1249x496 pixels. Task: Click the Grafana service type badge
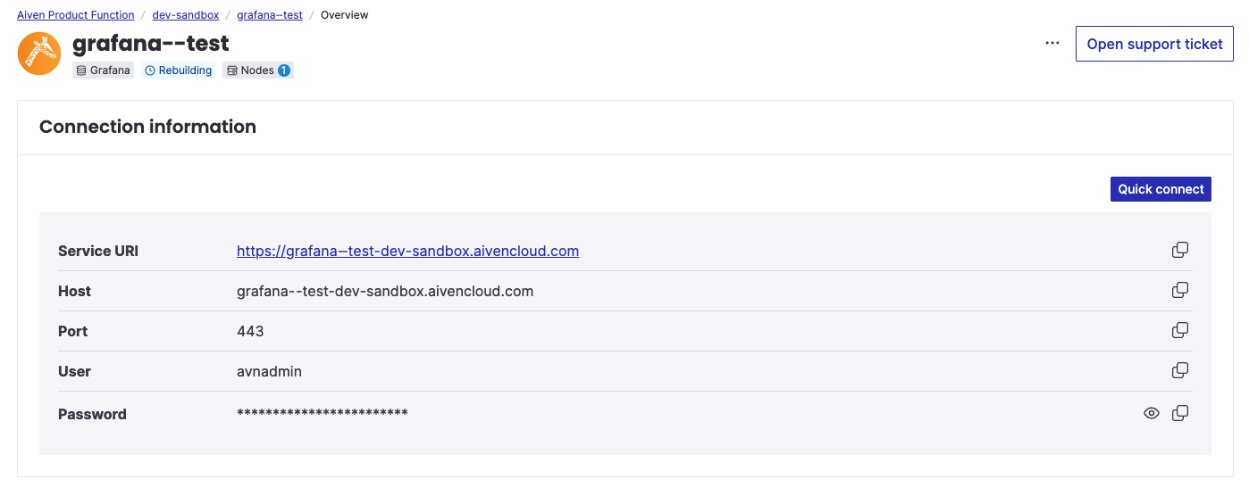tap(104, 70)
